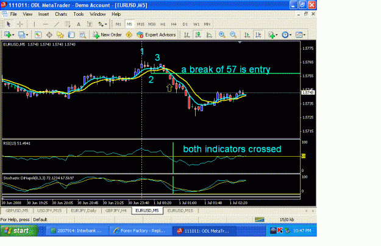
Task: Open the Insert menu
Action: [43, 15]
